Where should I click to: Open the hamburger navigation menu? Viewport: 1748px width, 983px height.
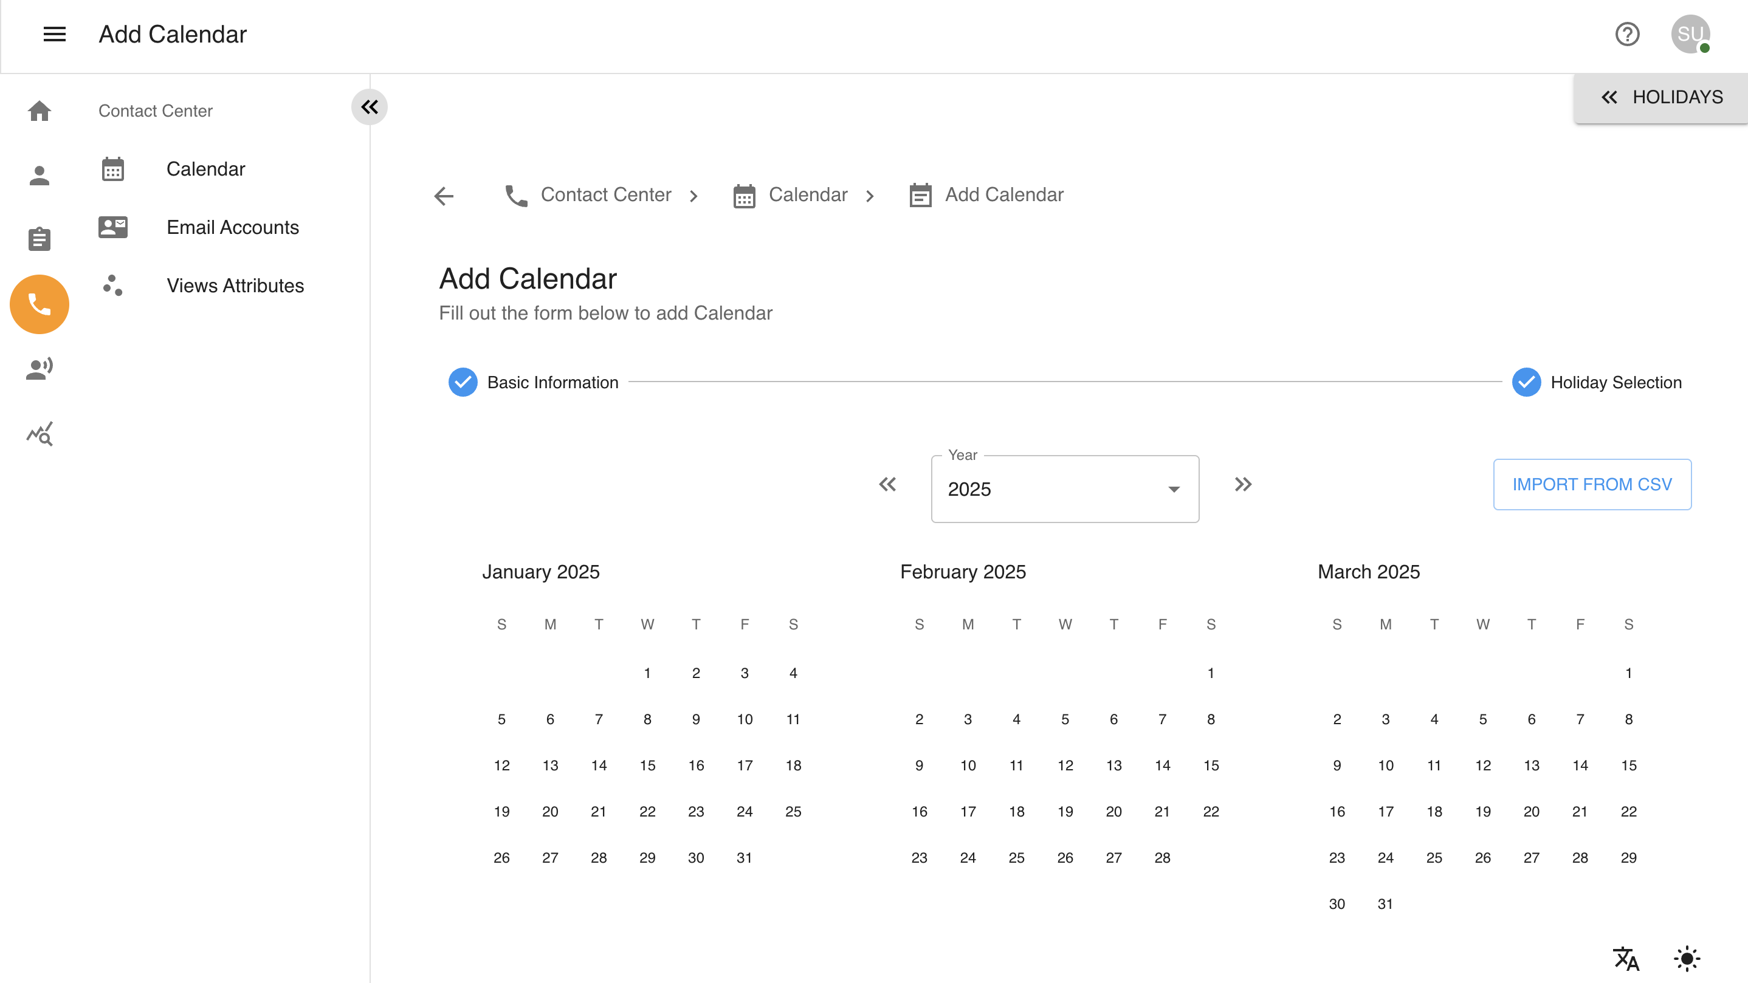point(54,34)
